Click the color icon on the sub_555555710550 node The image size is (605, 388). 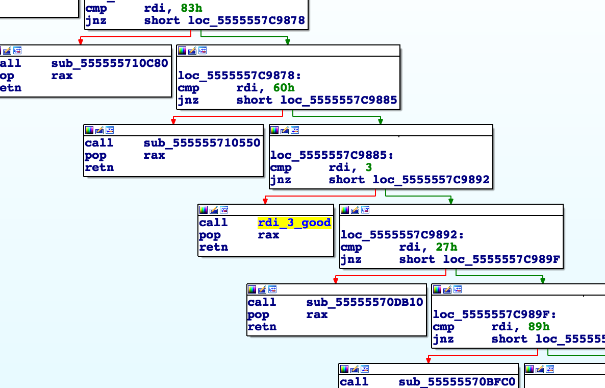point(89,130)
